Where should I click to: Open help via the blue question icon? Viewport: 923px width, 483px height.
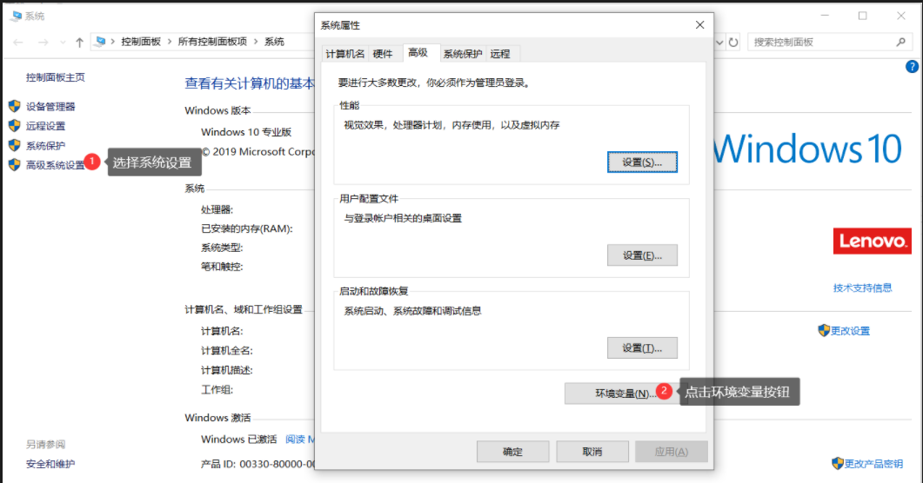(x=912, y=67)
